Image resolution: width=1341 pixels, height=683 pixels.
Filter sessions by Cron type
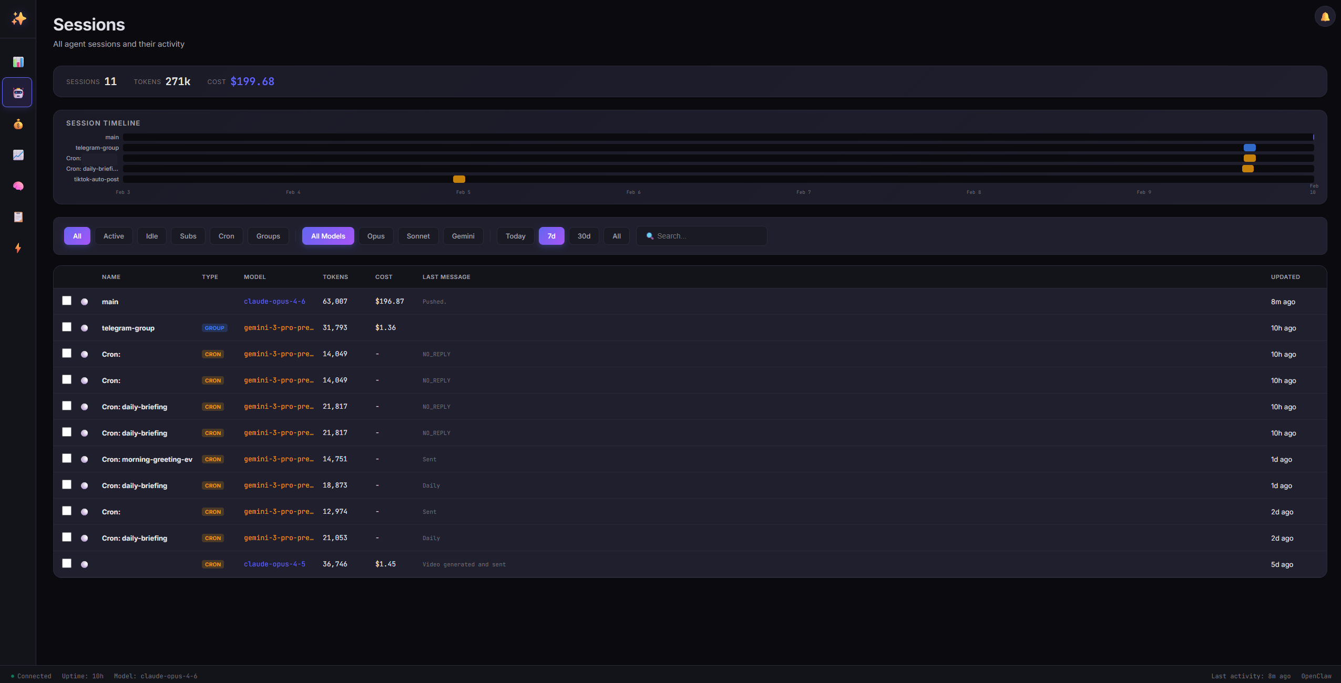(x=226, y=236)
